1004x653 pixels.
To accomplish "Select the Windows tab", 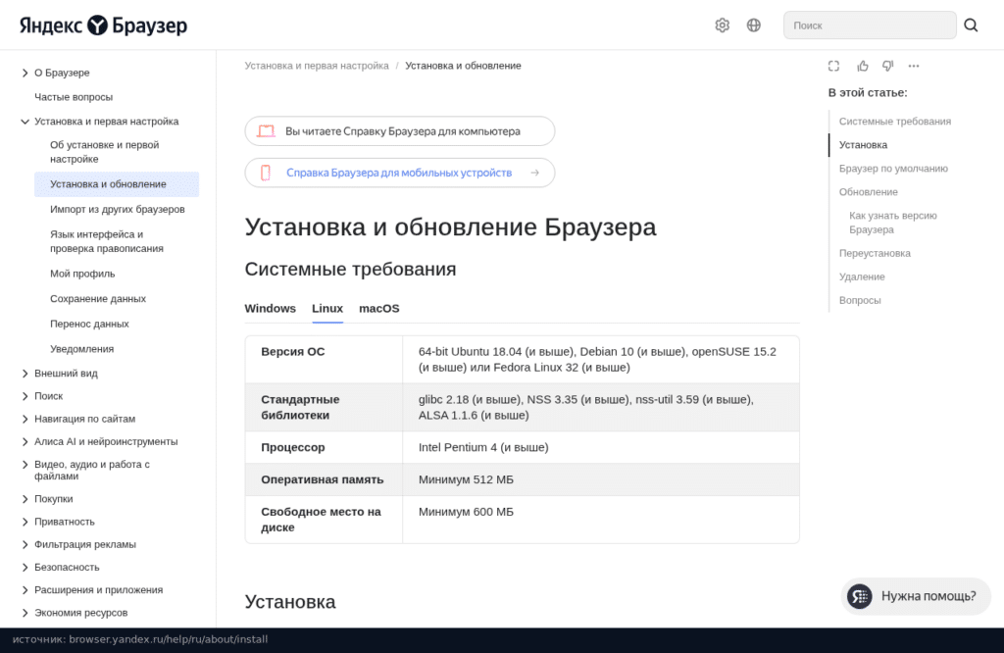I will [x=271, y=309].
